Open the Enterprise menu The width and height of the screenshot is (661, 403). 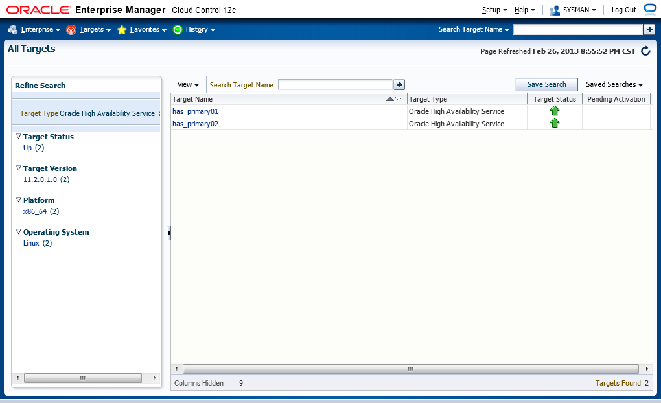click(40, 30)
